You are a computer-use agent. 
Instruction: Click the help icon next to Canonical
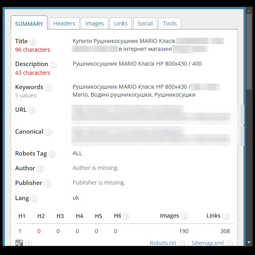tap(49, 132)
